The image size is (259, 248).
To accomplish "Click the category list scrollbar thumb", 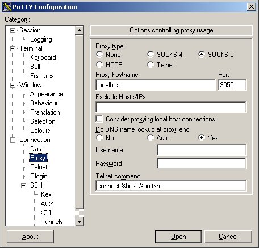I will (x=80, y=122).
